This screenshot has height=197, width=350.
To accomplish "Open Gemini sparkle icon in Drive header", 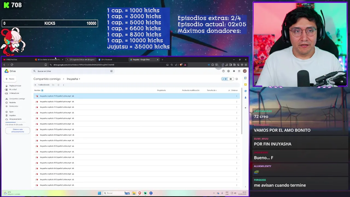I will [x=234, y=71].
